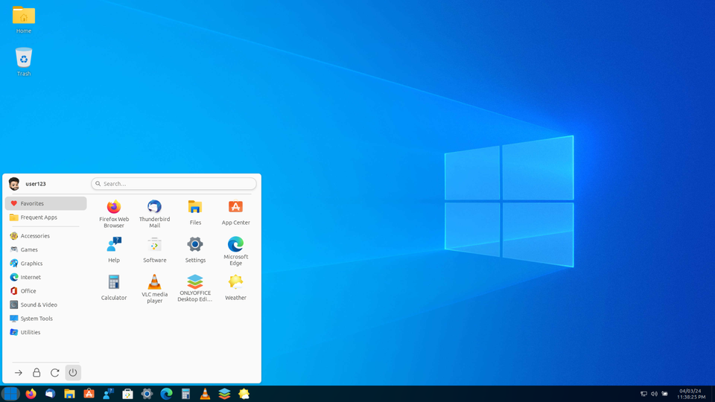The image size is (715, 402).
Task: Launch Calculator from Favorites grid
Action: (114, 287)
